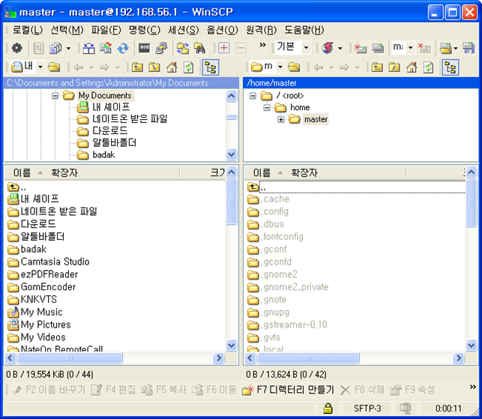
Task: Collapse the My Documents tree node
Action: (55, 96)
